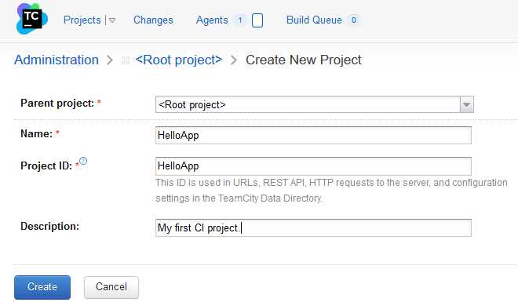Viewport: 518px width, 302px height.
Task: Go to the Projects page
Action: click(x=82, y=20)
